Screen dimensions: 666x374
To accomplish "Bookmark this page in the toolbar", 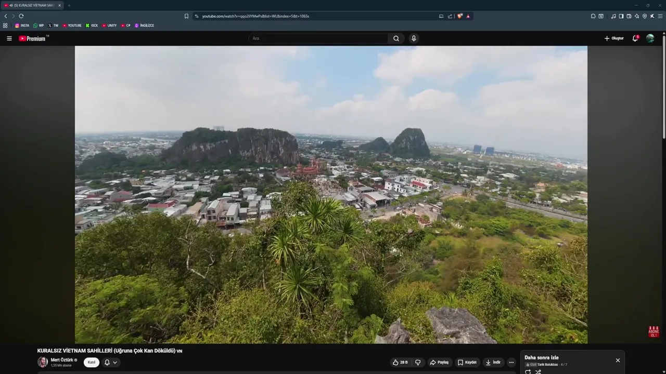I will tap(186, 16).
